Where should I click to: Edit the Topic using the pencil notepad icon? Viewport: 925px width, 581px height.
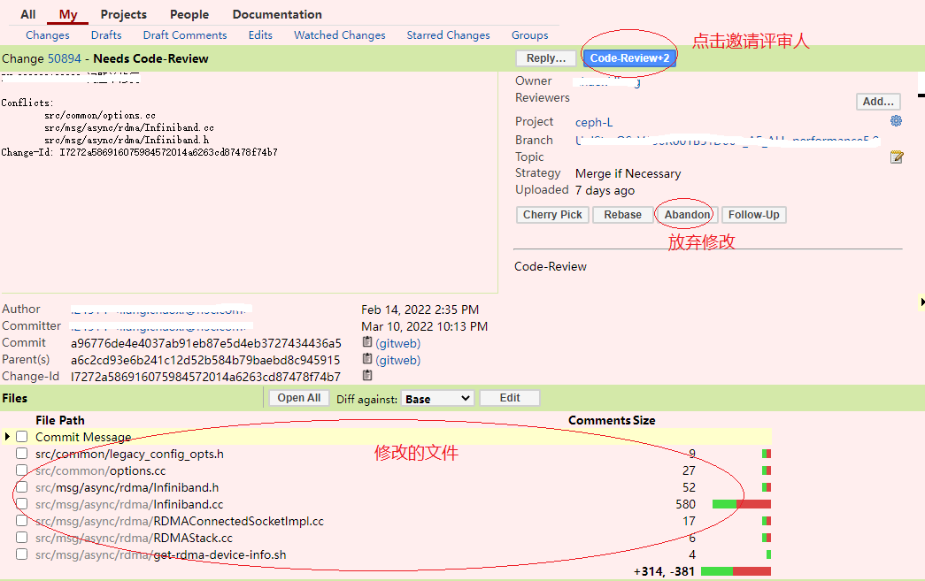896,157
